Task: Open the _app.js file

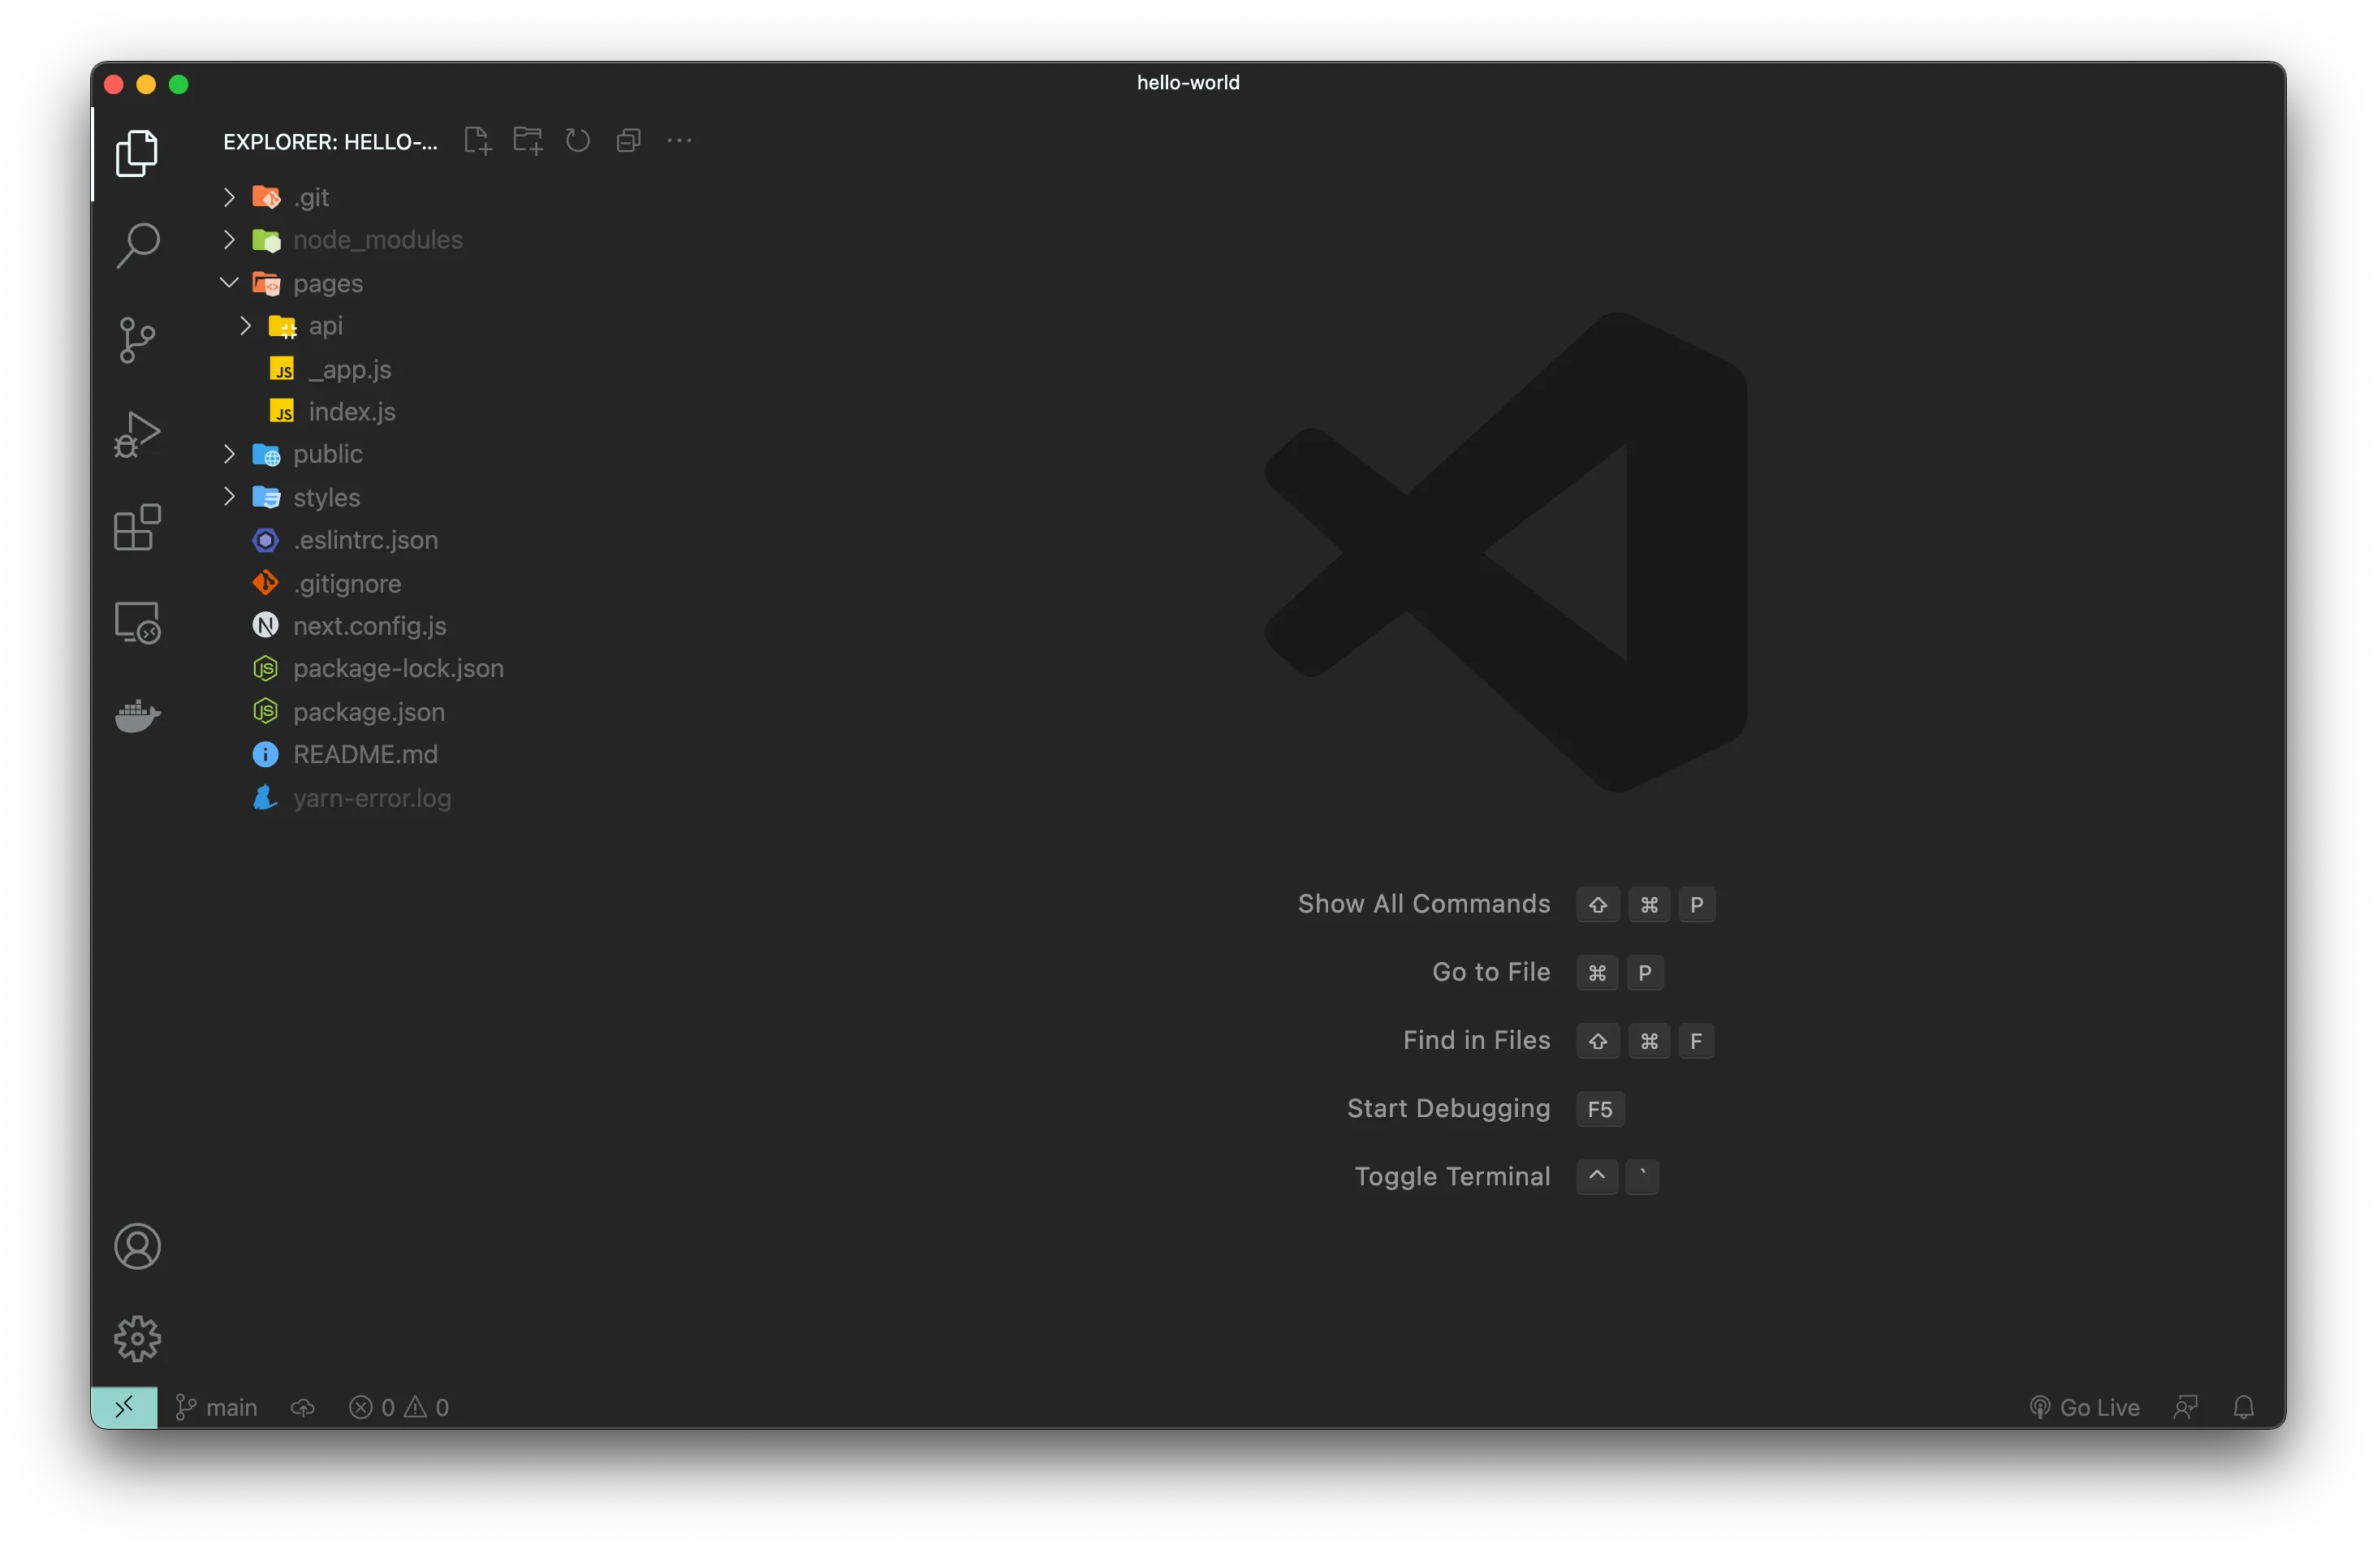Action: tap(348, 369)
